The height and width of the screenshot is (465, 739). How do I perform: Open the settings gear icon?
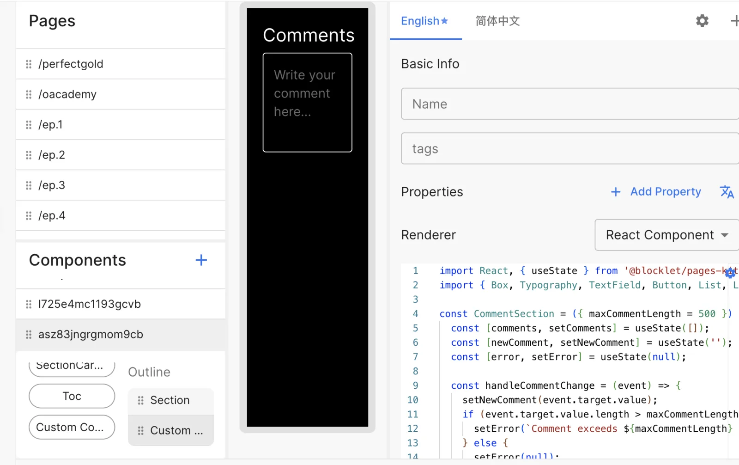tap(702, 21)
